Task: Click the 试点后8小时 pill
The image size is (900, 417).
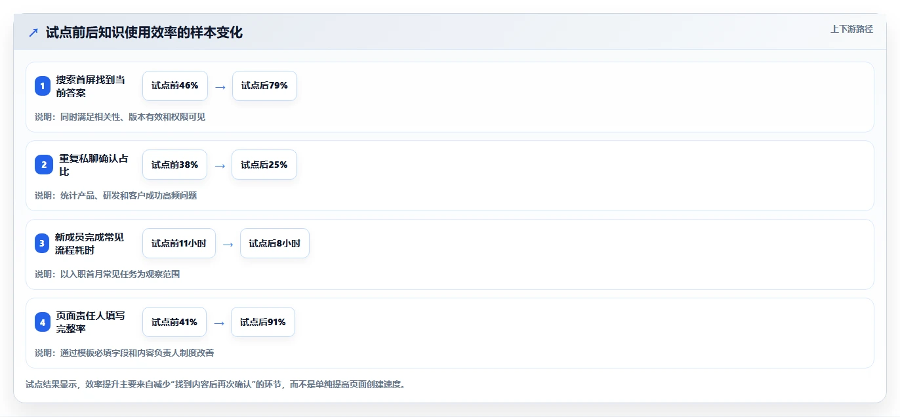Action: pyautogui.click(x=275, y=243)
